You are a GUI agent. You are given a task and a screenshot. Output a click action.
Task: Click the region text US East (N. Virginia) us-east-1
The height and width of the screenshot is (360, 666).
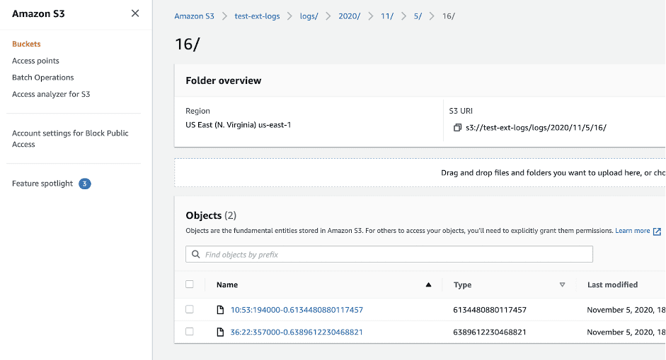(x=239, y=125)
